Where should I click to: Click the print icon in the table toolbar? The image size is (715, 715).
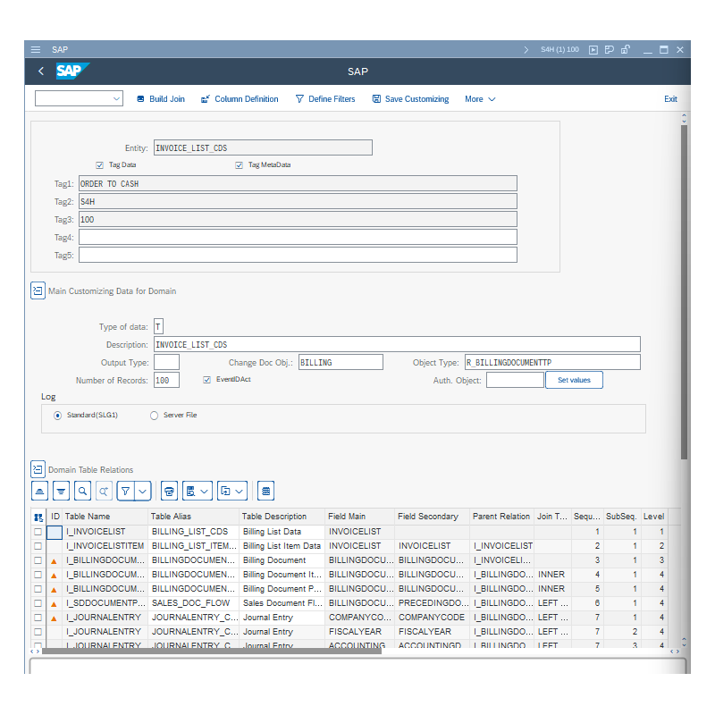tap(169, 490)
